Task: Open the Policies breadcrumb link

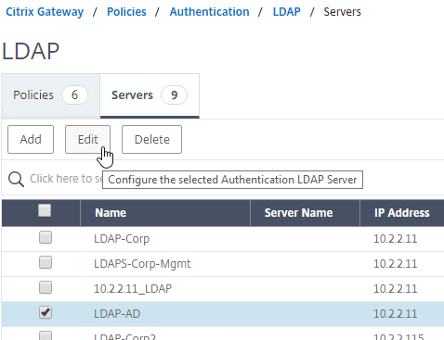Action: 126,12
